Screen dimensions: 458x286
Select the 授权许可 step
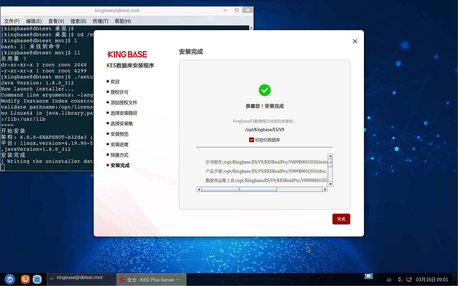click(119, 92)
